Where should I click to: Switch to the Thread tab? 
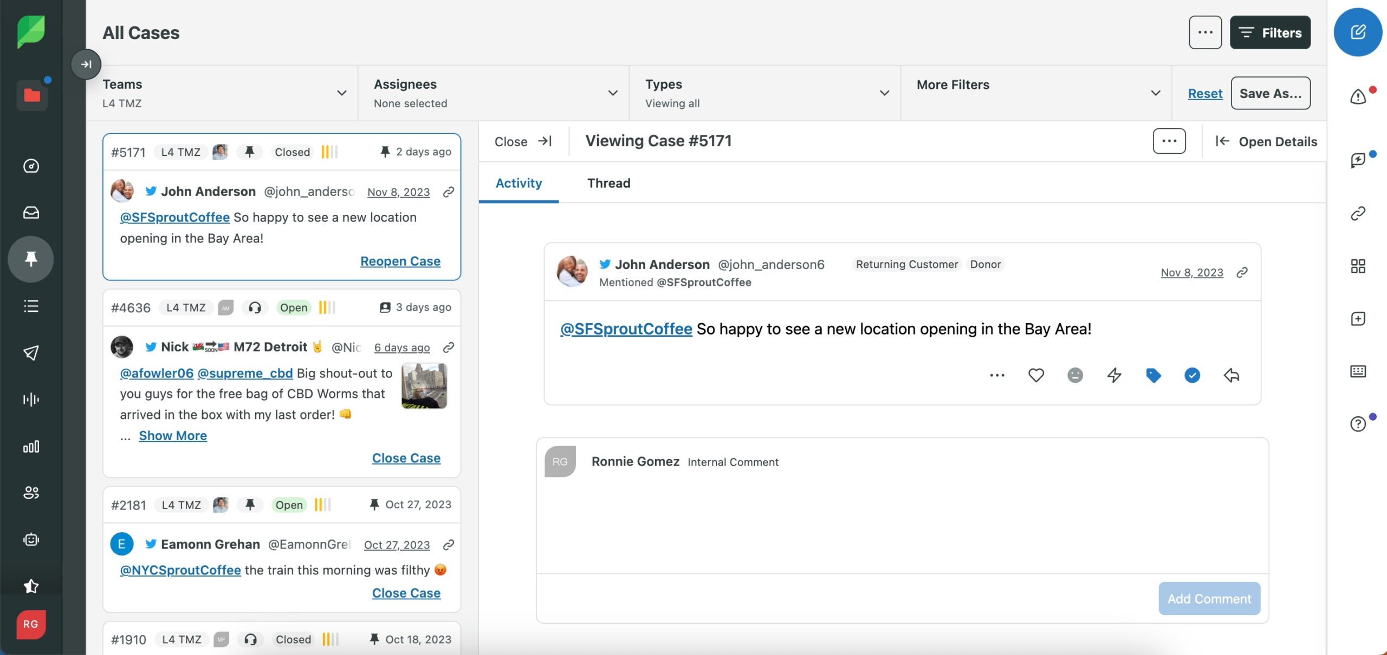point(608,183)
